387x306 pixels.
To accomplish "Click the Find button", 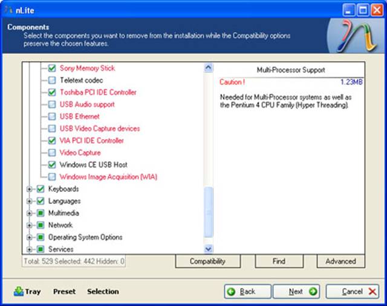I will point(278,261).
